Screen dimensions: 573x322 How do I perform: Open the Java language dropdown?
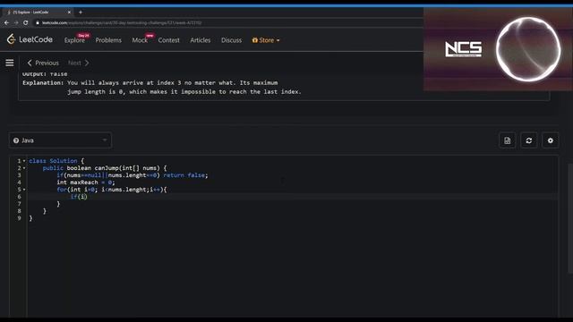[x=60, y=140]
